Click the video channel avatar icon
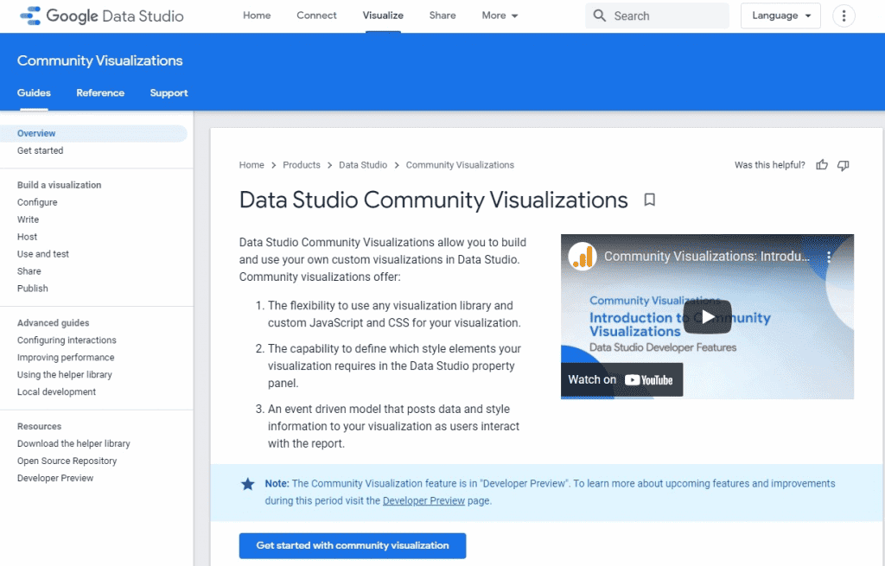 coord(583,257)
